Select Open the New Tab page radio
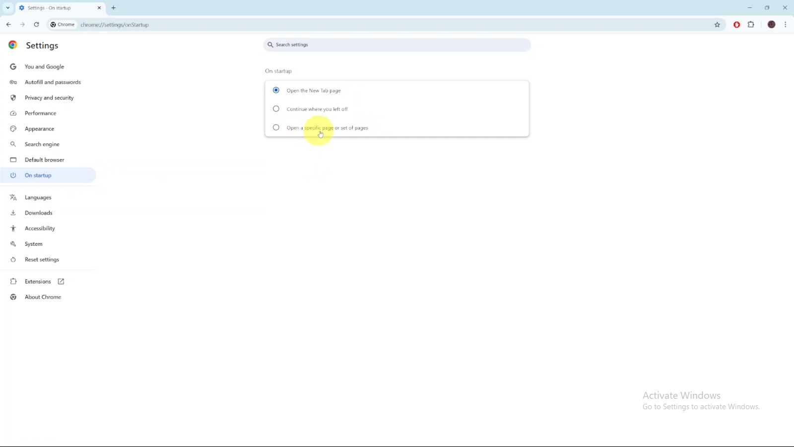This screenshot has height=447, width=794. tap(276, 90)
